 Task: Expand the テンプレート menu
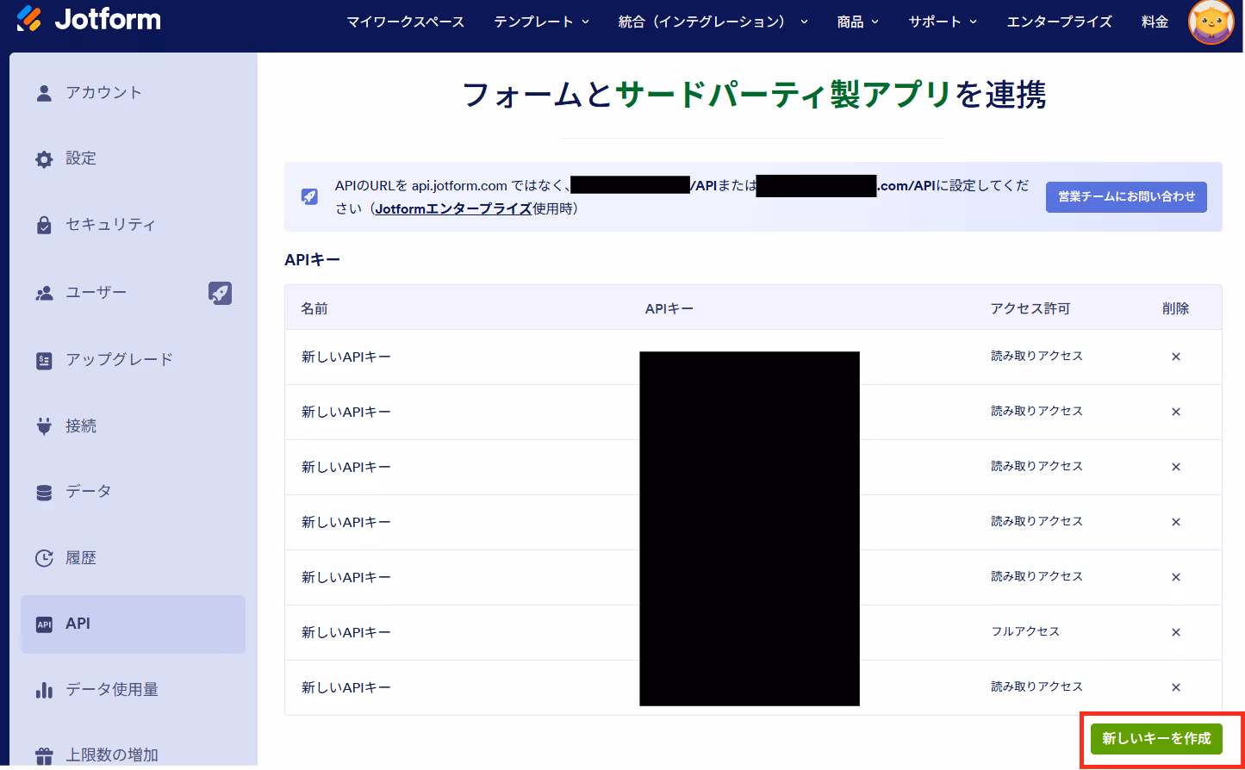(x=541, y=22)
